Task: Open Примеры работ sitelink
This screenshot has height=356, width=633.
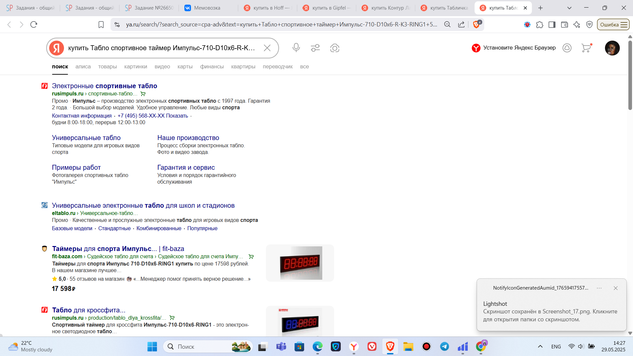Action: (x=76, y=167)
